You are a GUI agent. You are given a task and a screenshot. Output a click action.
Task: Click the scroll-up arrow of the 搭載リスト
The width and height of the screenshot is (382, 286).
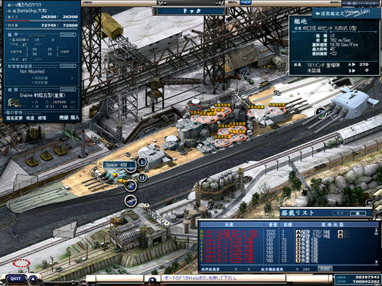[376, 231]
